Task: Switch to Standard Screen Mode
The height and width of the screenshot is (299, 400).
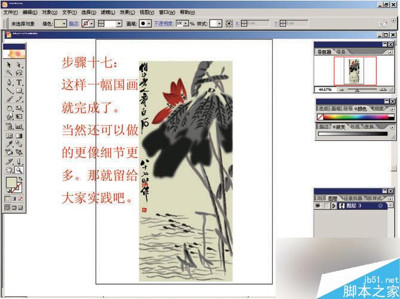Action: (x=8, y=208)
